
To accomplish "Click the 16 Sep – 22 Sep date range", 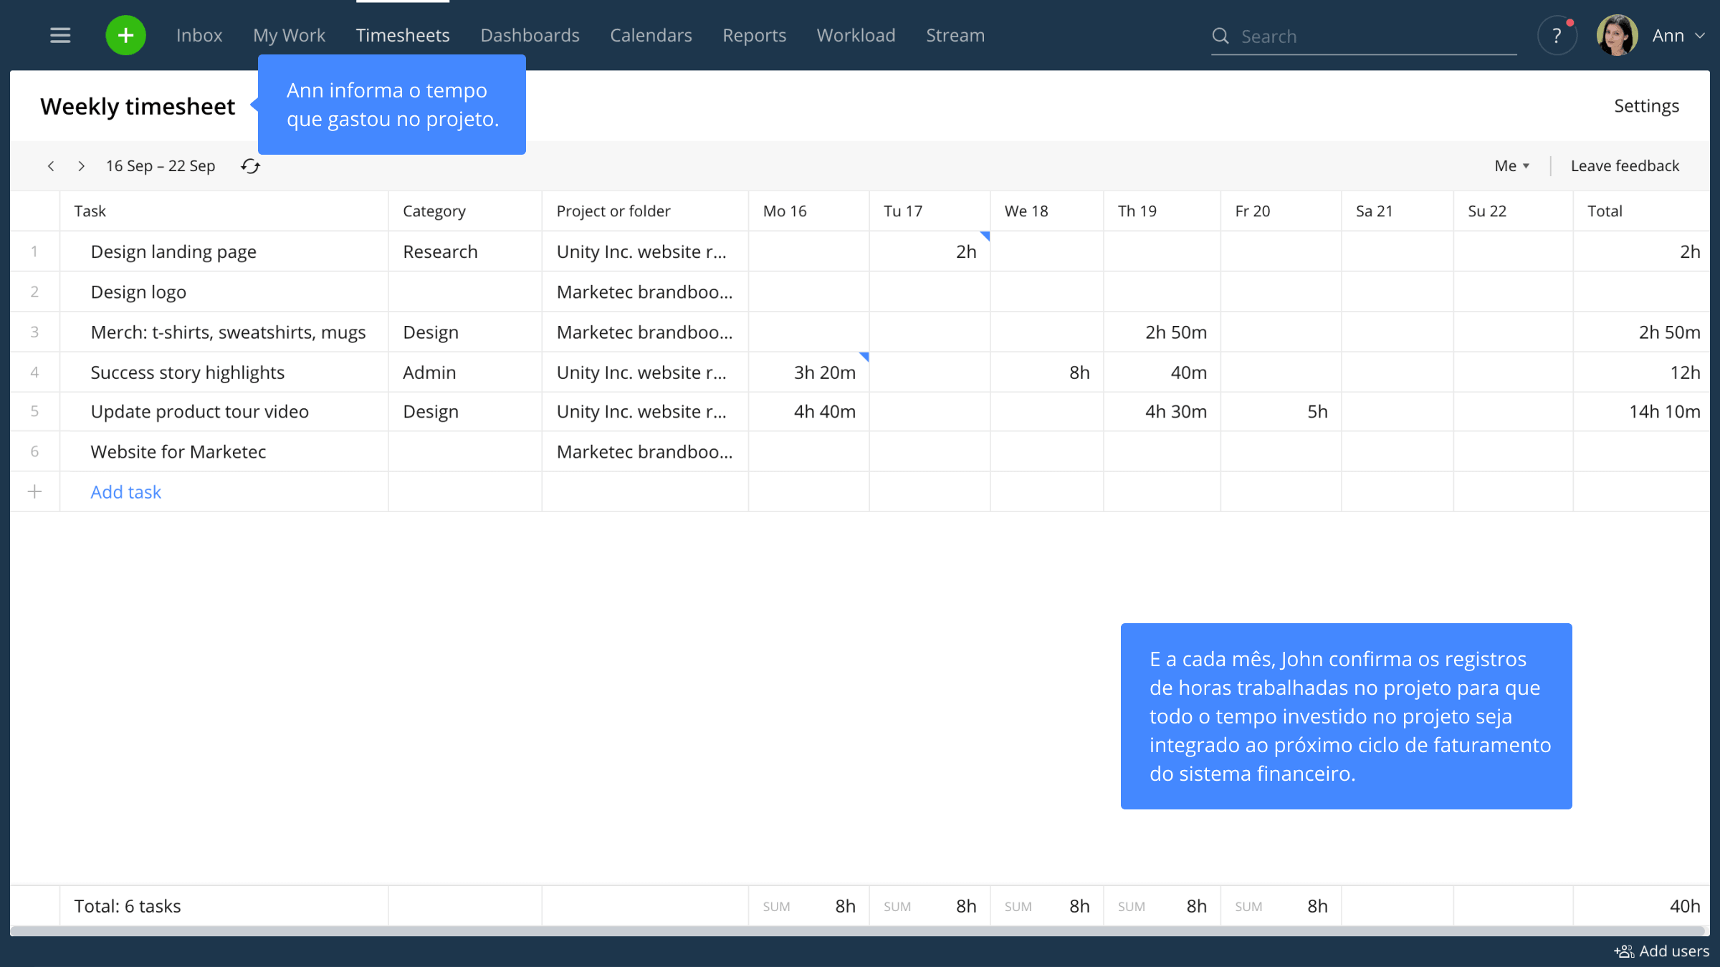I will point(161,166).
